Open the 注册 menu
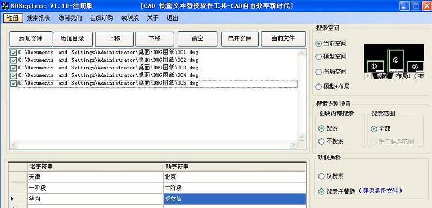This screenshot has height=208, width=432. 13,18
